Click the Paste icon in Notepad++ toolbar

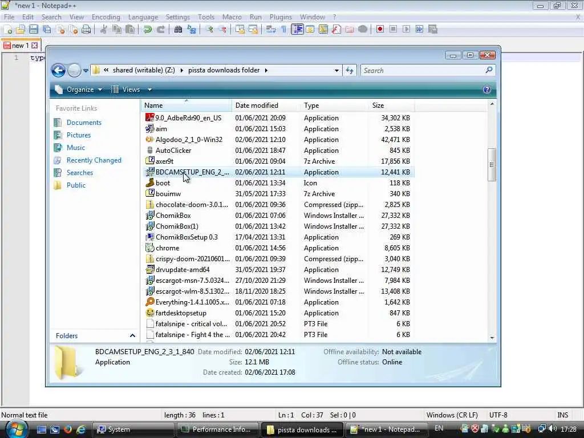(x=130, y=30)
